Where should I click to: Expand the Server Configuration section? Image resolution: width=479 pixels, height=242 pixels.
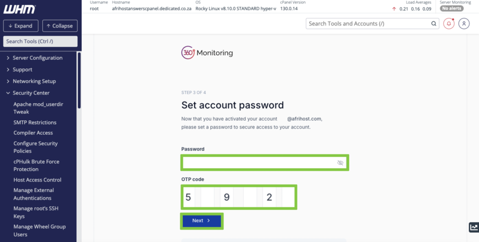coord(37,58)
